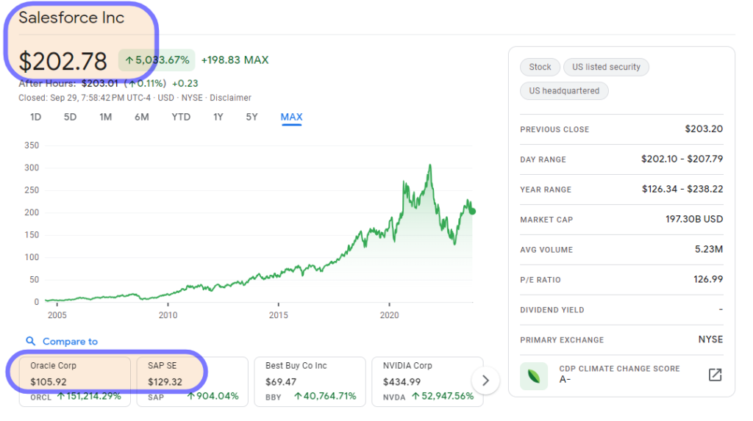The image size is (753, 421).
Task: Click the green leaf CDP icon
Action: (x=535, y=375)
